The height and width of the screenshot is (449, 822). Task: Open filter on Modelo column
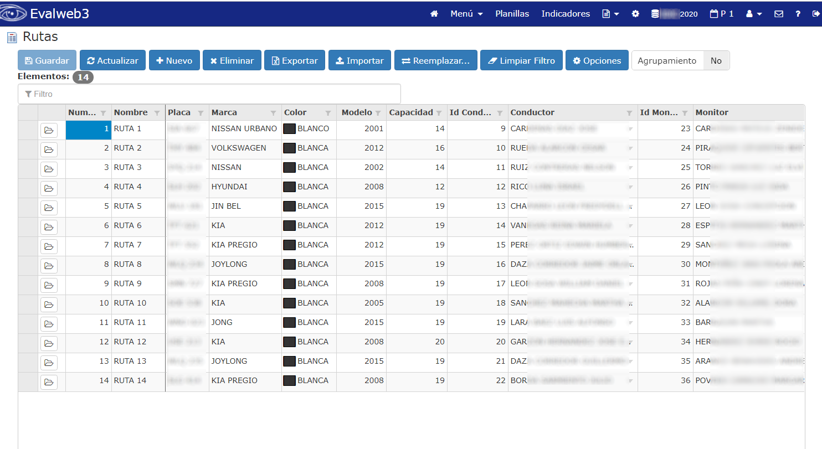click(378, 113)
